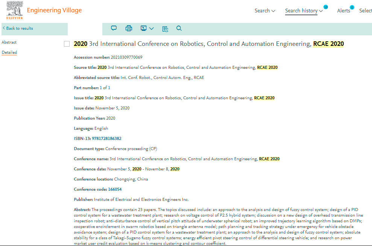Open ISBN-13 link 9781728186382
The width and height of the screenshot is (372, 246).
(x=106, y=138)
